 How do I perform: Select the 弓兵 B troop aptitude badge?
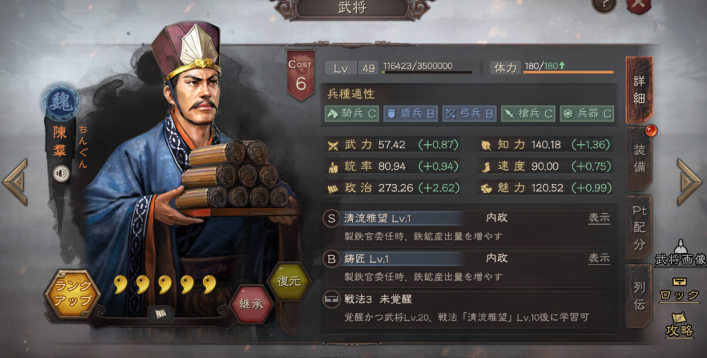click(469, 114)
